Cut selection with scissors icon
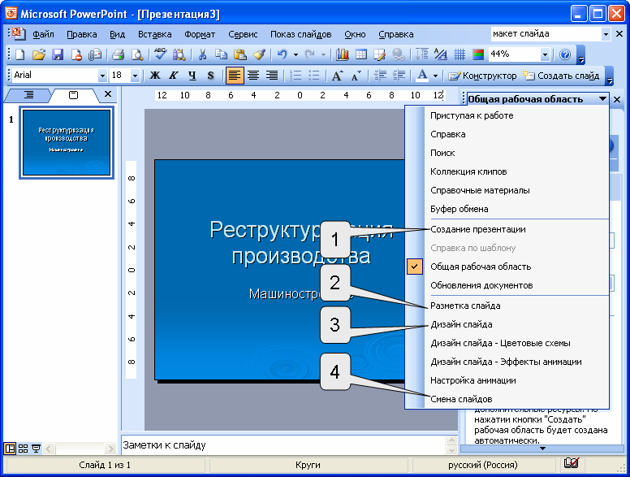The image size is (630, 477). click(202, 54)
